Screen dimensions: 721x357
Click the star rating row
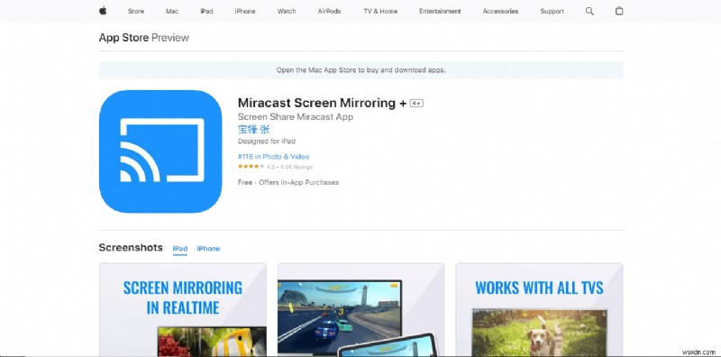coord(251,167)
